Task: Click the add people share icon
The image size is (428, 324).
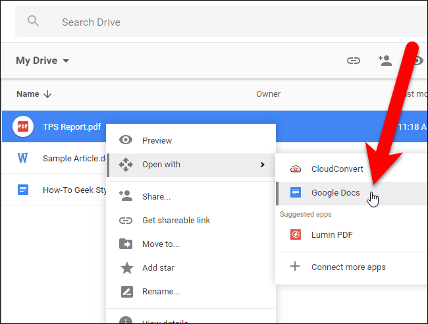Action: point(385,61)
